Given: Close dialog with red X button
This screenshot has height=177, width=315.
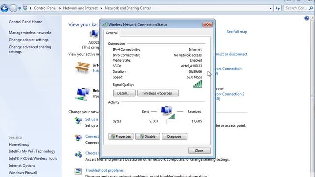Looking at the screenshot, I should click(x=207, y=24).
